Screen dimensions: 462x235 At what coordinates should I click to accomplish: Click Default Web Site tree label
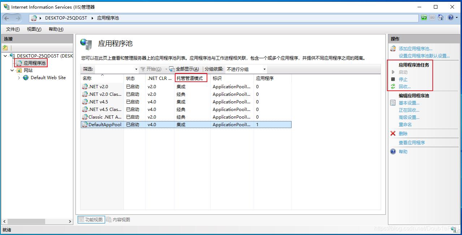(48, 78)
